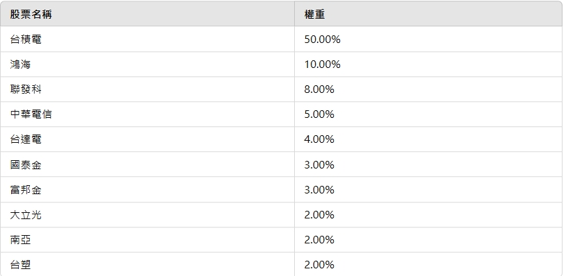Viewport: 566px width, 276px height.
Task: Click the 8.00% weight value
Action: (x=319, y=89)
